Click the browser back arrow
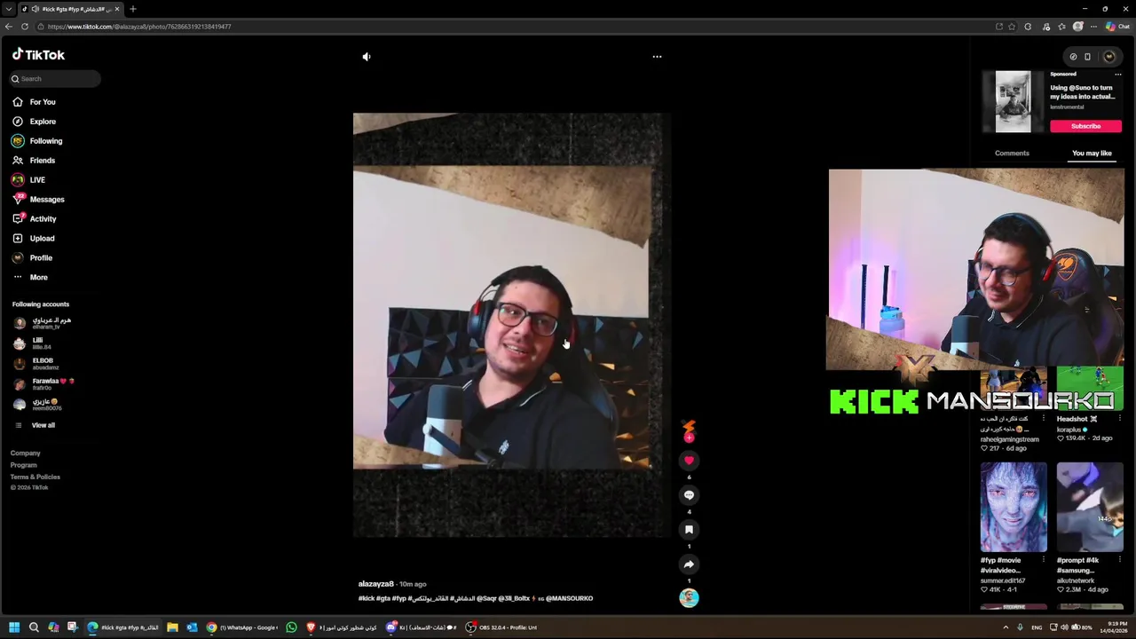1136x639 pixels. (9, 27)
